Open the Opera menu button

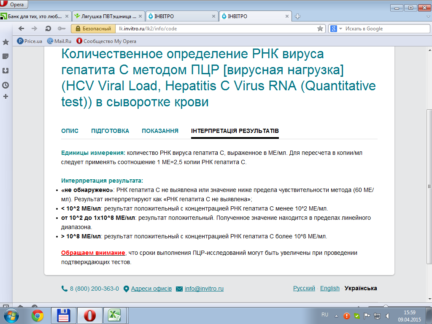tap(14, 4)
